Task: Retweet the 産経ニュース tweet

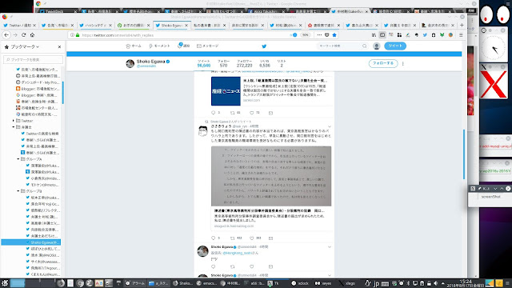Action: [233, 113]
